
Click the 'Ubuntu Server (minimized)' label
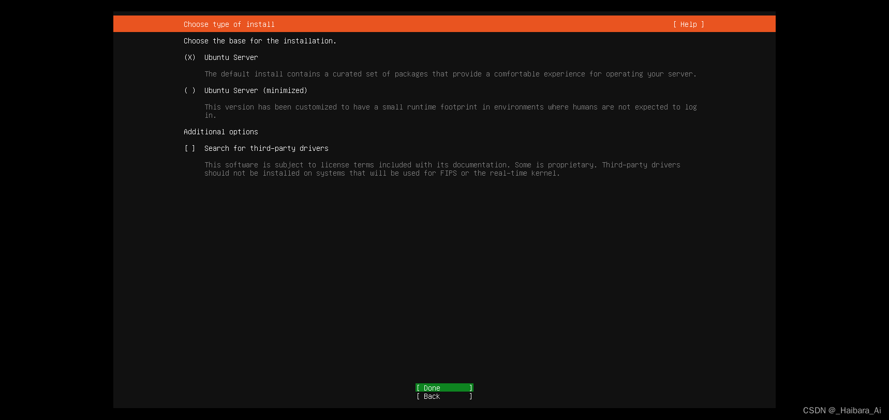click(256, 90)
